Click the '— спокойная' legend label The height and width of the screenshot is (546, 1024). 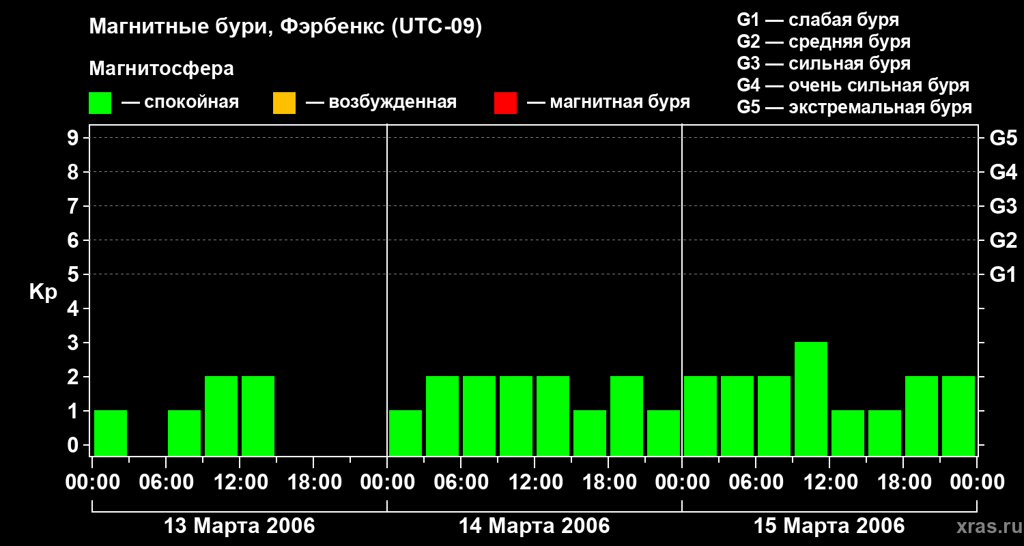pyautogui.click(x=180, y=102)
